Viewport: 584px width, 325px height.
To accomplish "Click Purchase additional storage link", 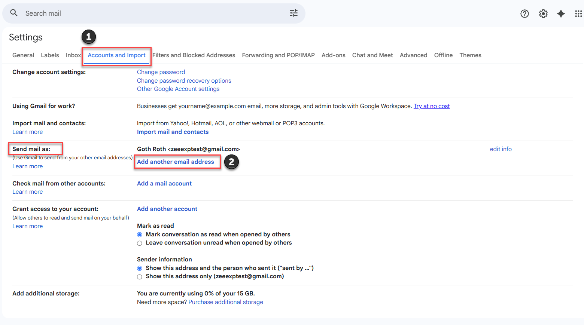I will point(226,302).
